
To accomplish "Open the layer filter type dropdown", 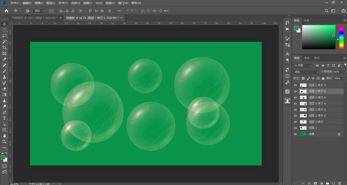I will tap(303, 66).
